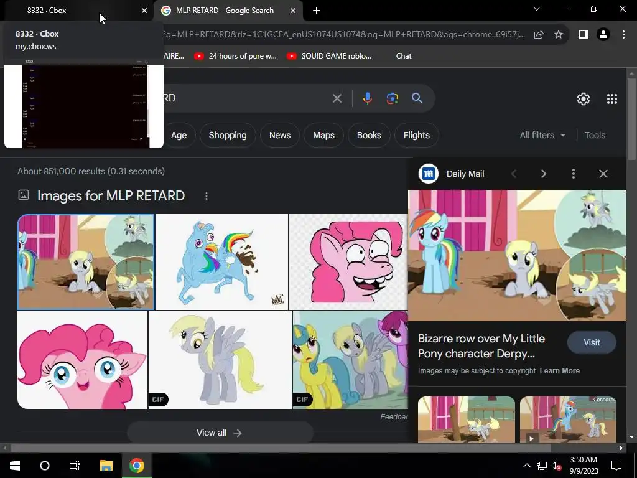Open Google quick settings gear

[584, 99]
